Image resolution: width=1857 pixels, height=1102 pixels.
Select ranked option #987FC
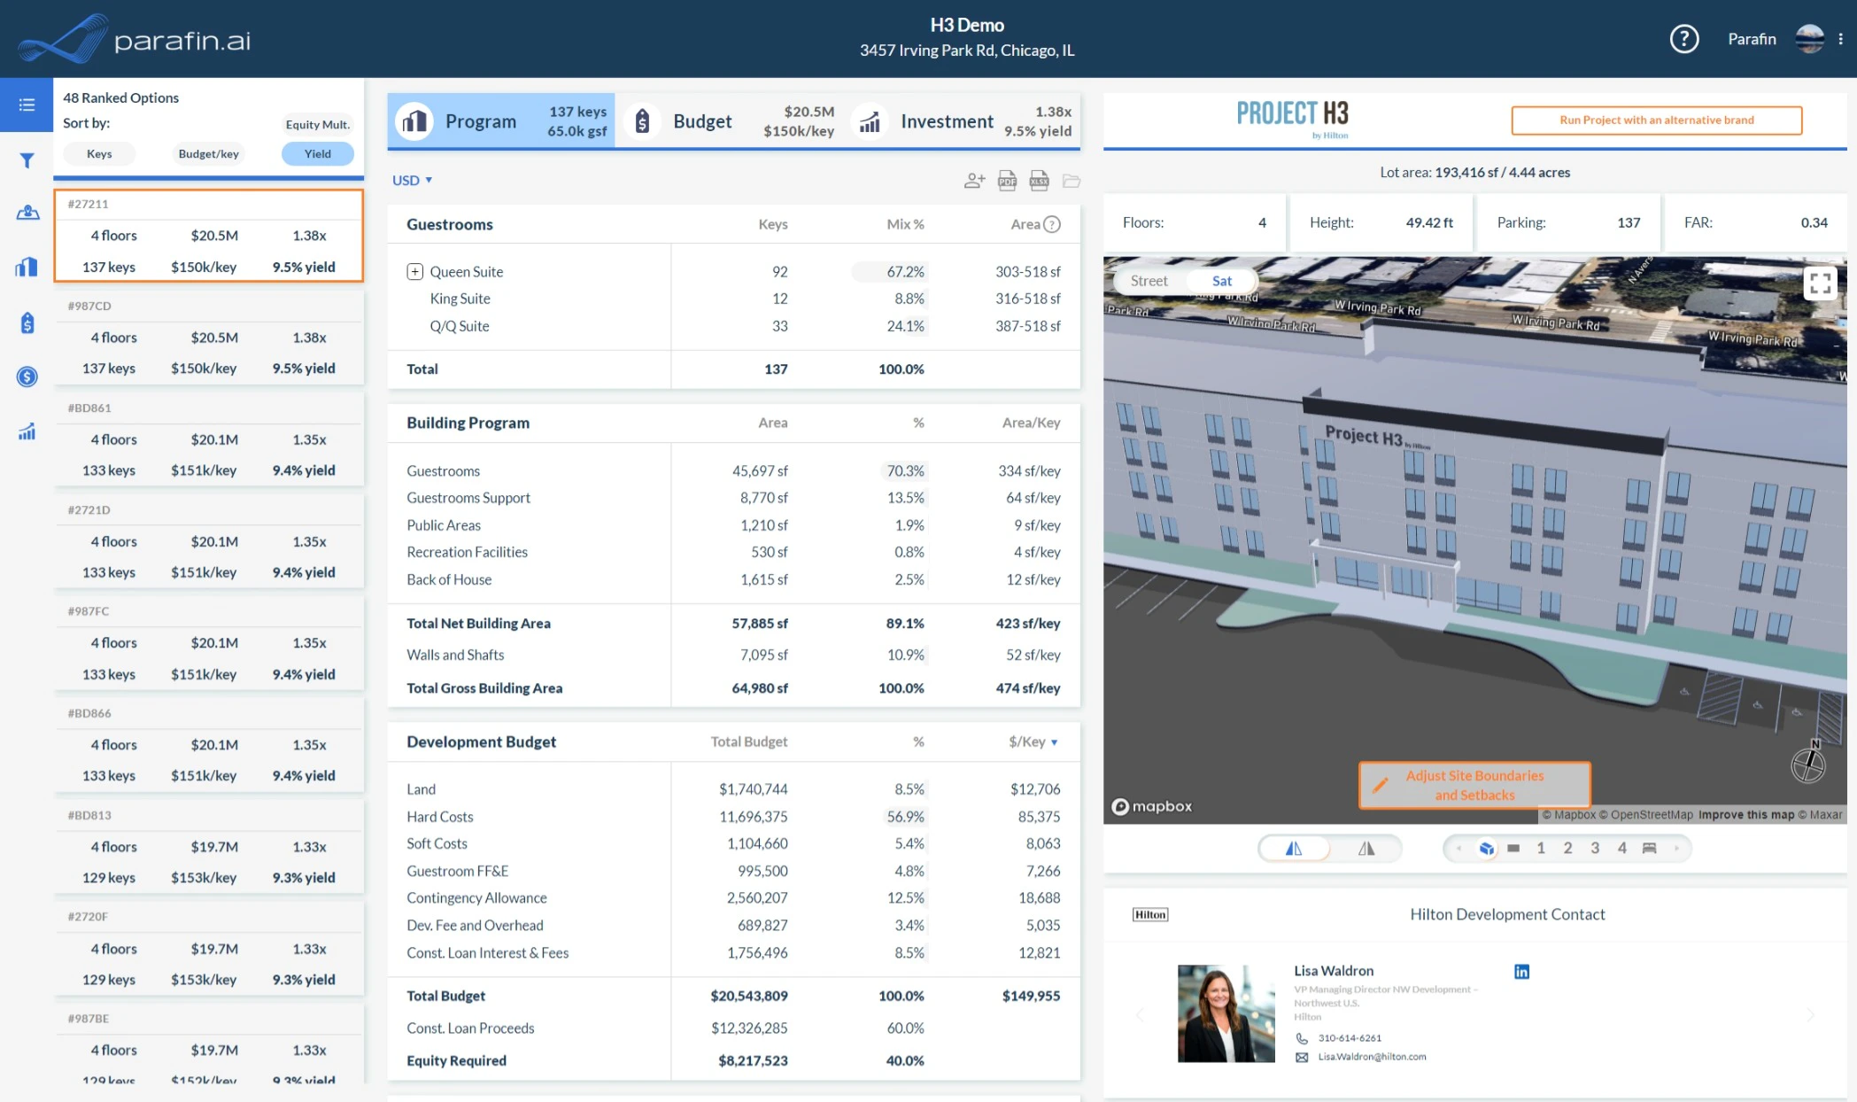pyautogui.click(x=208, y=643)
